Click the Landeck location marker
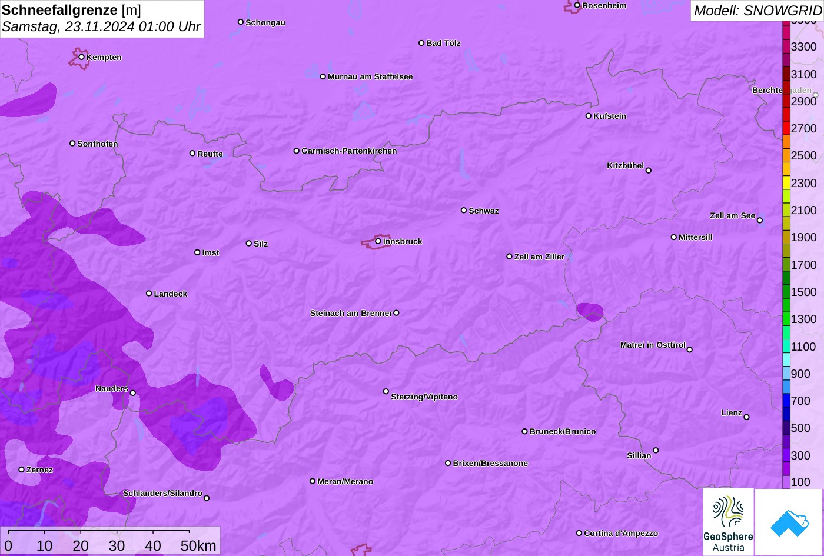This screenshot has height=556, width=824. [x=149, y=294]
